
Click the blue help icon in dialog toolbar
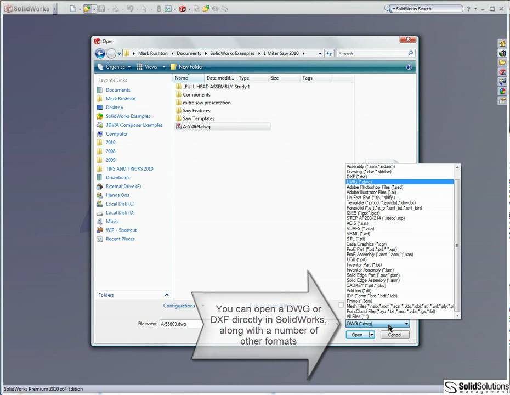coord(409,67)
